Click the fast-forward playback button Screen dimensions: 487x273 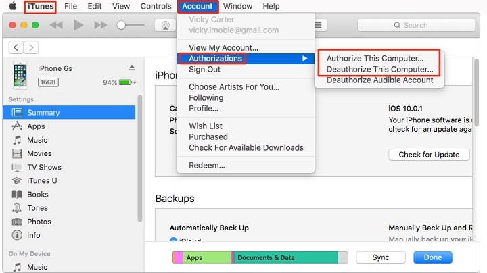[x=100, y=25]
